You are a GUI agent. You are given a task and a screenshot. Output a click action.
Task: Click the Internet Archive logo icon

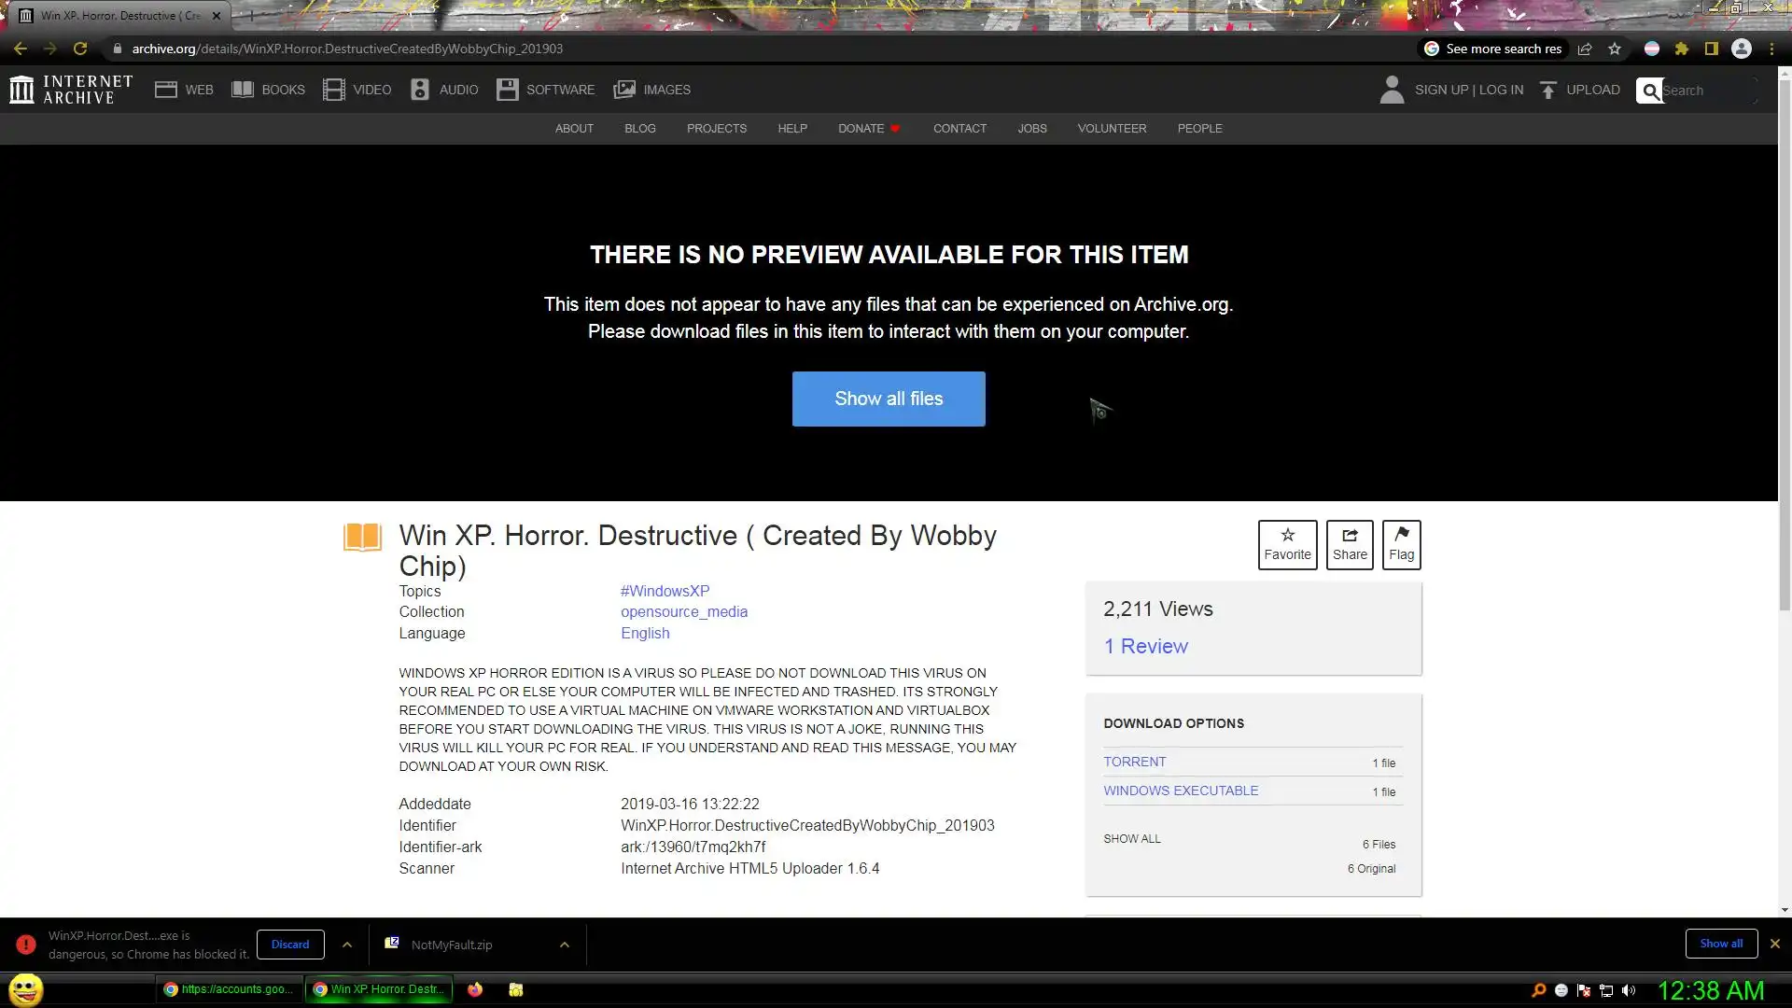tap(21, 90)
